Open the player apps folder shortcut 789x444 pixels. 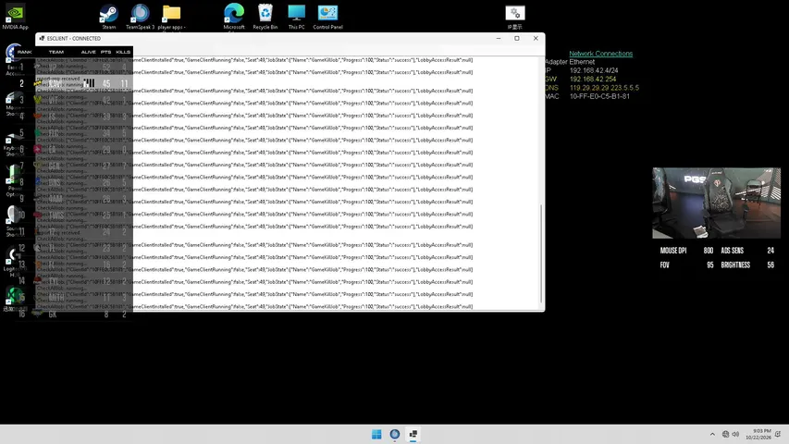[x=172, y=17]
